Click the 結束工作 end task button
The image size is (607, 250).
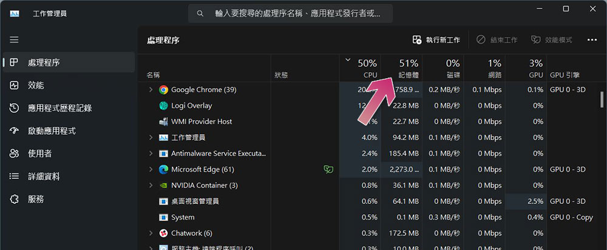497,40
